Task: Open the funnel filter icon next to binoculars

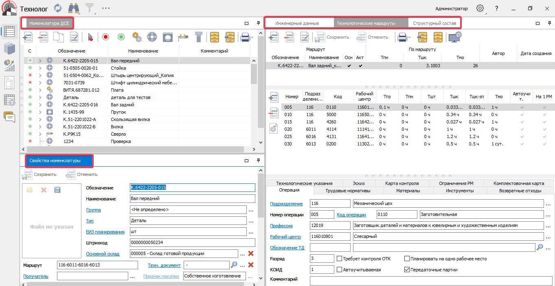Action: pyautogui.click(x=89, y=8)
